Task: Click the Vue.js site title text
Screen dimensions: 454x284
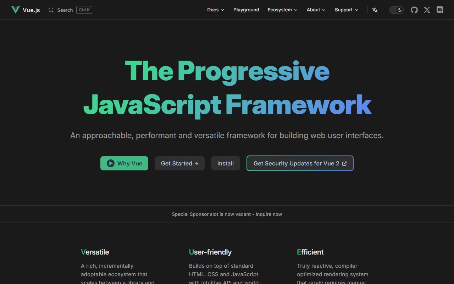Action: coord(31,10)
